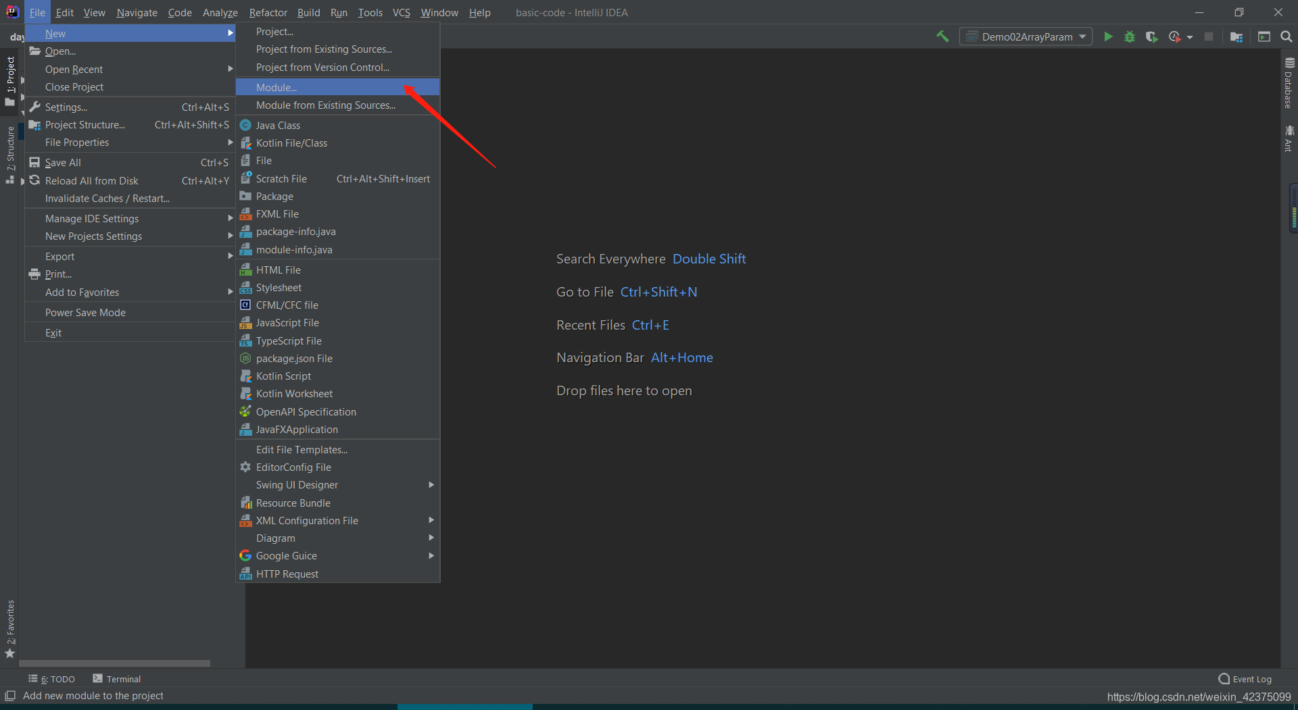
Task: Open Project Structure... menu entry
Action: (x=130, y=125)
